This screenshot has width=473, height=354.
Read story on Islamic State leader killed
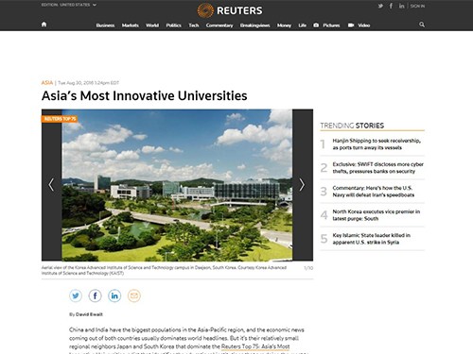click(x=371, y=239)
